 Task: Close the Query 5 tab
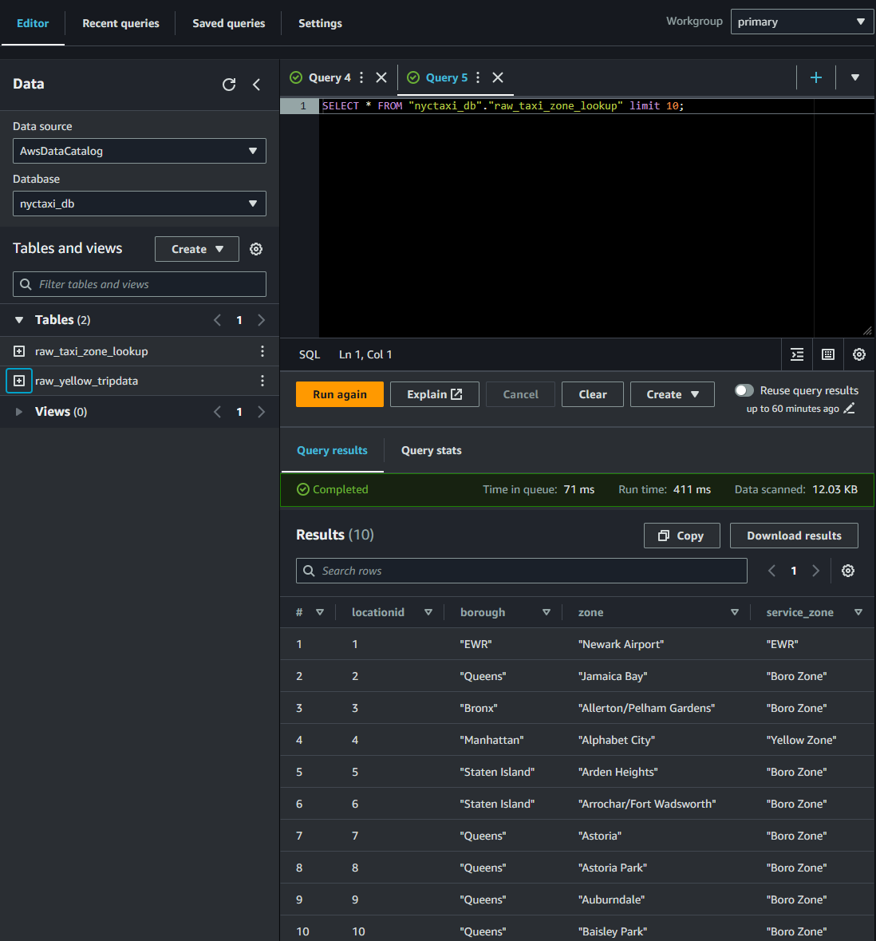[497, 77]
